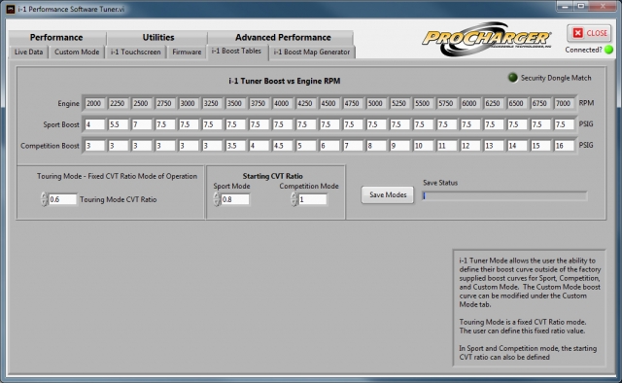Switch to the Live Data tab
This screenshot has height=383, width=622.
28,52
